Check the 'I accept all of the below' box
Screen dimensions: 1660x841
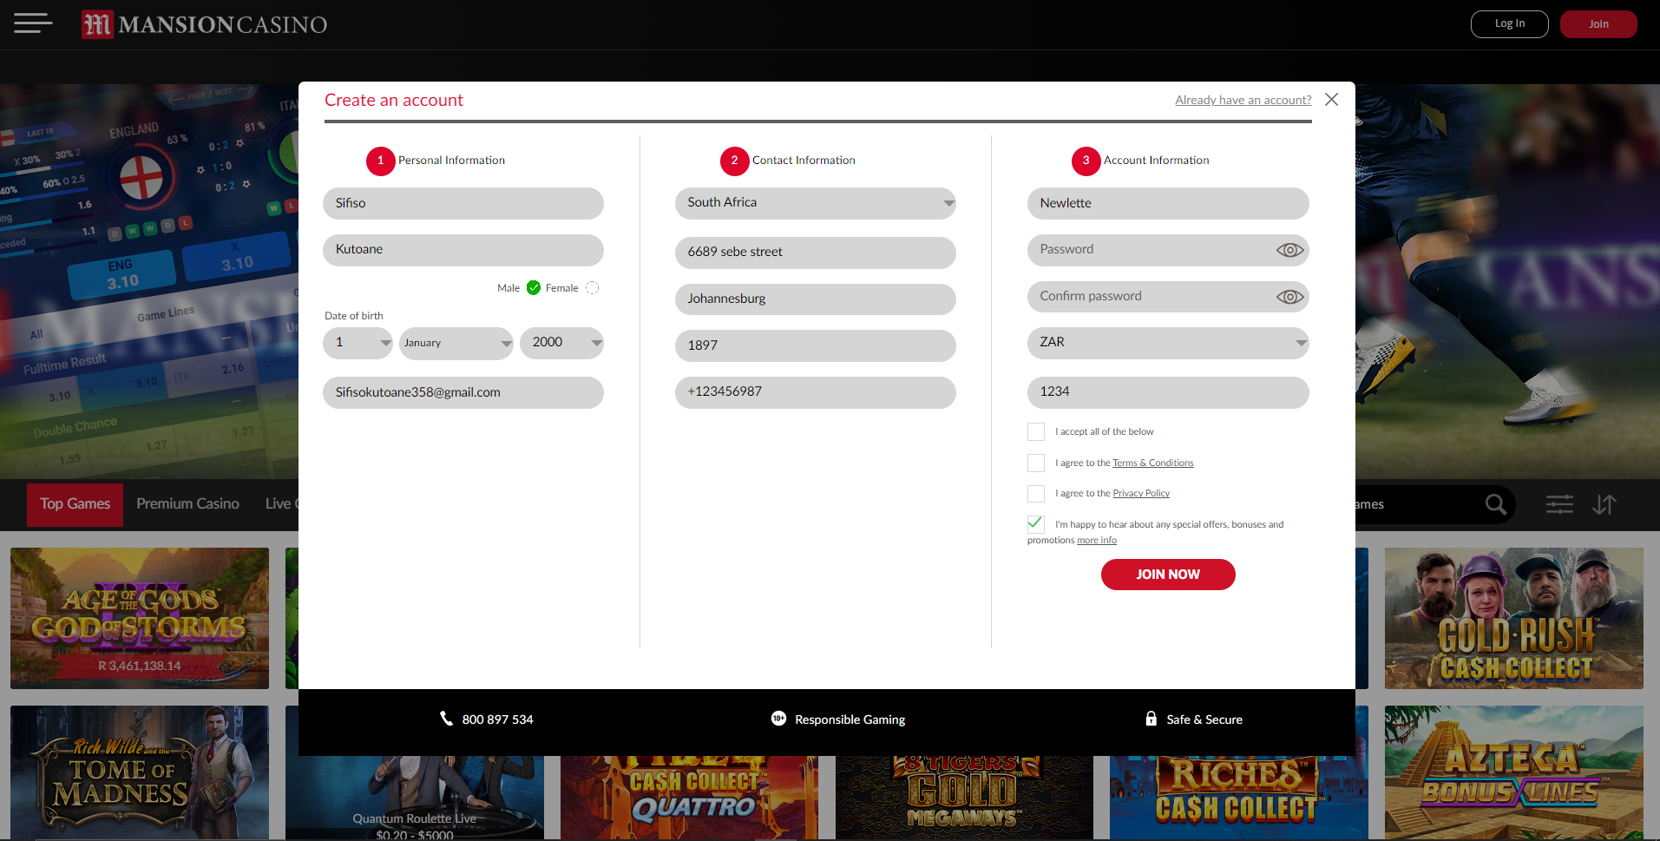1036,431
